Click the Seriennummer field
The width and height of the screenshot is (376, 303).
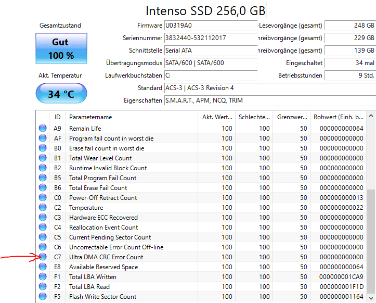210,38
